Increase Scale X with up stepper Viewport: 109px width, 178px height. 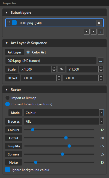tap(54, 68)
